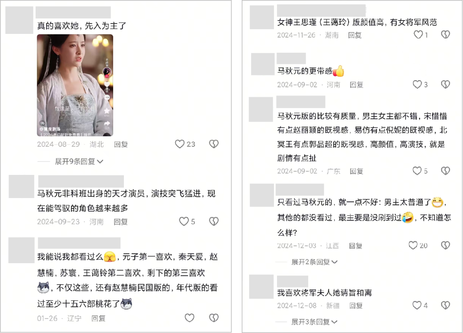Screen dimensions: 463x333
Task: Toggle like on 马秋元的更带感 comment
Action: (417, 84)
